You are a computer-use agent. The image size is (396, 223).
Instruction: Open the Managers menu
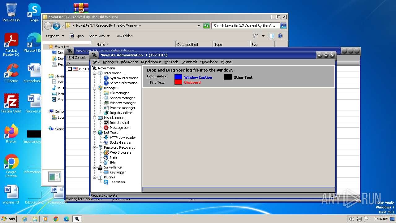(x=110, y=62)
